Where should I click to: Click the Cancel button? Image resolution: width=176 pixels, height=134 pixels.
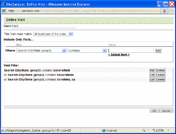(166, 111)
